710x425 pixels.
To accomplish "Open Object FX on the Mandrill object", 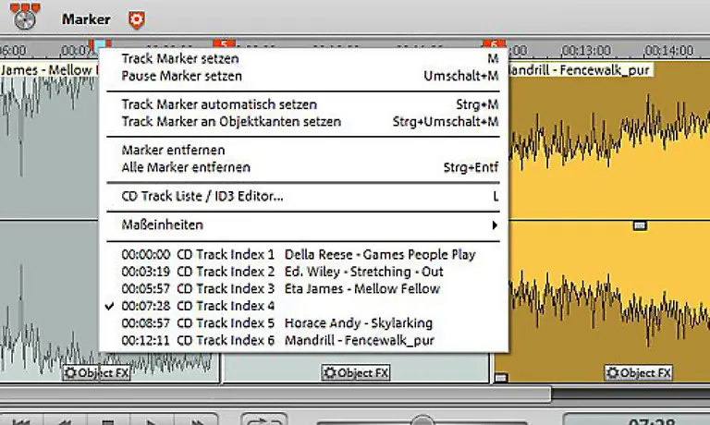I will (x=639, y=373).
